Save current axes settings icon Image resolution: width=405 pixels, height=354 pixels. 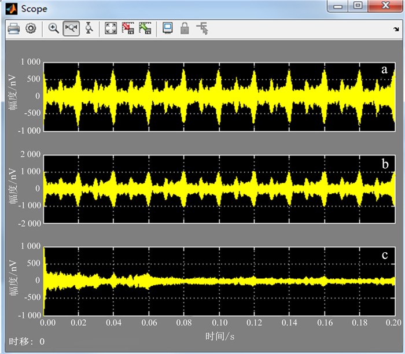(127, 28)
